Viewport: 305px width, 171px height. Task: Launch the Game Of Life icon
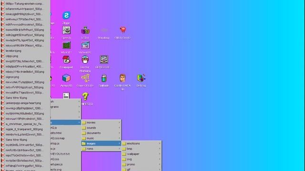[x=85, y=78]
